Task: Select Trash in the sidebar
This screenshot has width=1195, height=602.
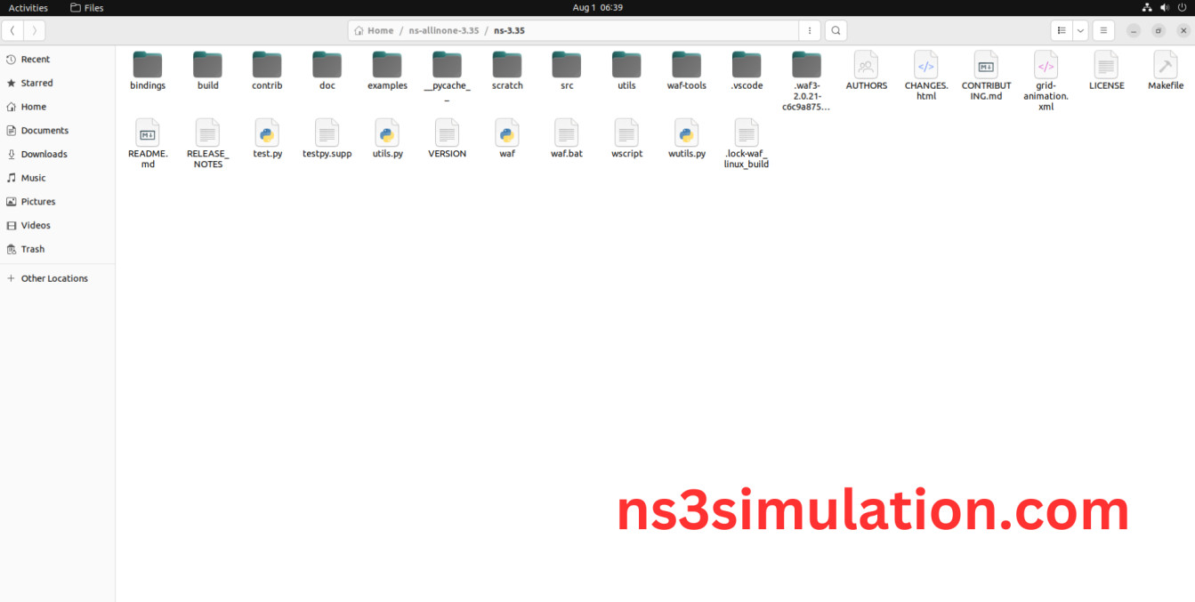Action: pyautogui.click(x=33, y=249)
